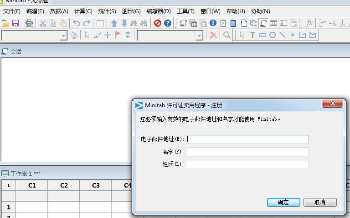Open the 计算(C) menu

pos(83,11)
